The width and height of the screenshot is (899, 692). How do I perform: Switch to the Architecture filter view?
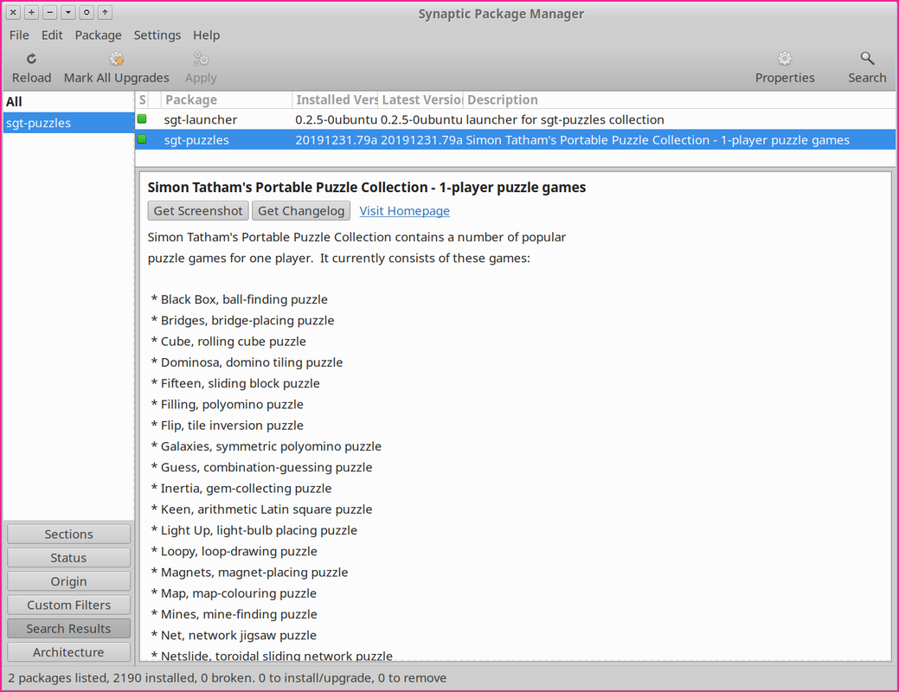coord(69,652)
